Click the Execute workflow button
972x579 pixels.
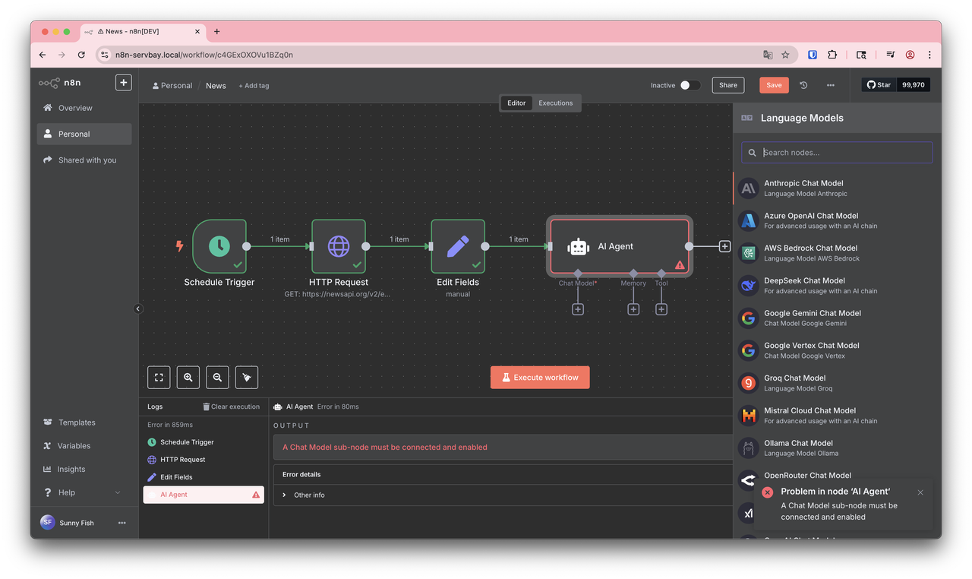coord(540,378)
